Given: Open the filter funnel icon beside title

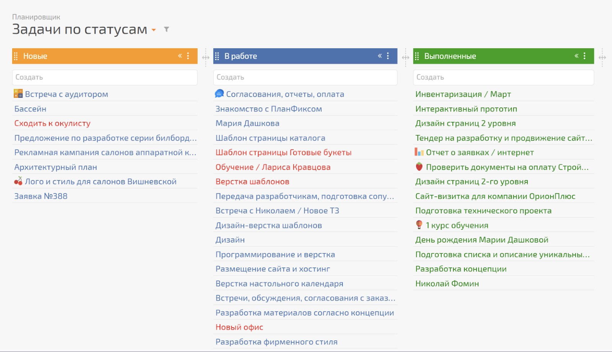Looking at the screenshot, I should click(166, 29).
